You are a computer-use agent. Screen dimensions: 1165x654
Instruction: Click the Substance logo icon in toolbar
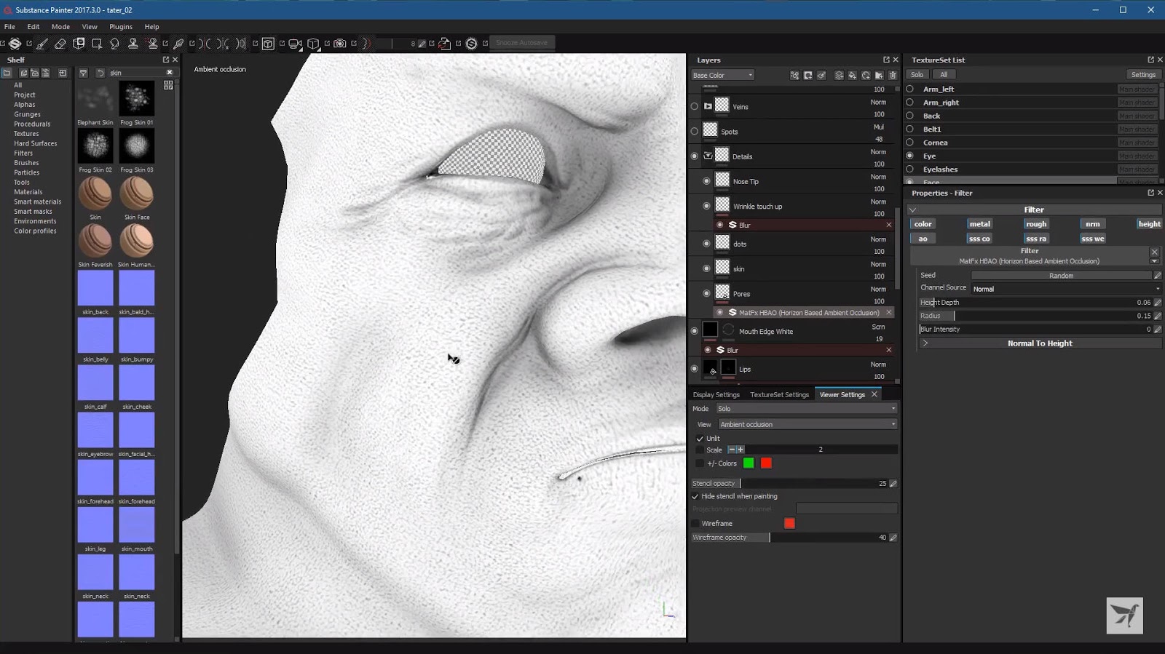(x=471, y=44)
